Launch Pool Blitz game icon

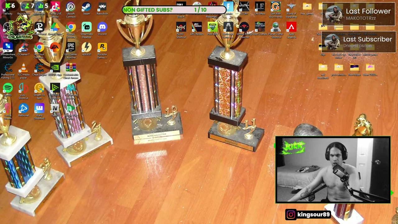point(213,29)
